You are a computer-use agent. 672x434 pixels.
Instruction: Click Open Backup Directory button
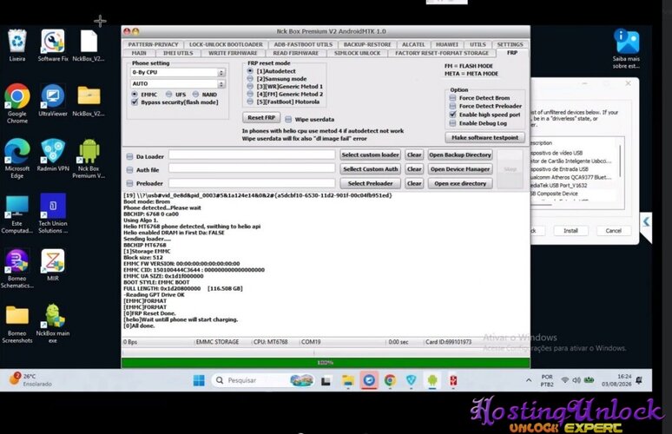coord(460,155)
